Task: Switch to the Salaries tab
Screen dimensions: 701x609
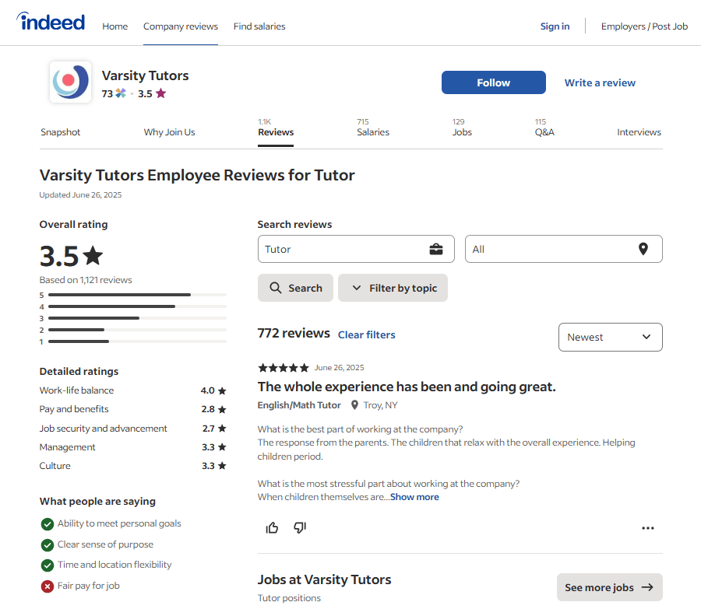Action: [x=372, y=132]
